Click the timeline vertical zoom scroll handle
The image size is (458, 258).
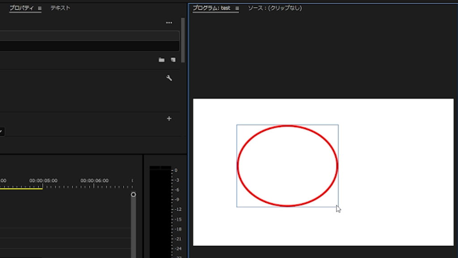coord(133,194)
